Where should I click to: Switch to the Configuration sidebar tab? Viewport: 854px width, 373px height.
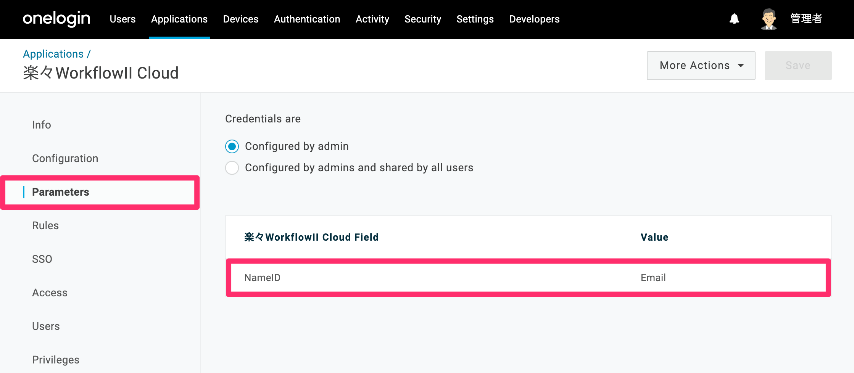(x=65, y=159)
